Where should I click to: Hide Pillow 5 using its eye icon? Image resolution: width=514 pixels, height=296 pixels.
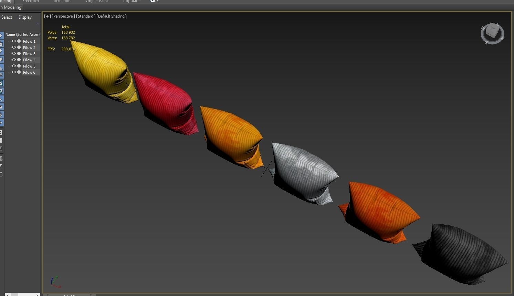pos(14,66)
